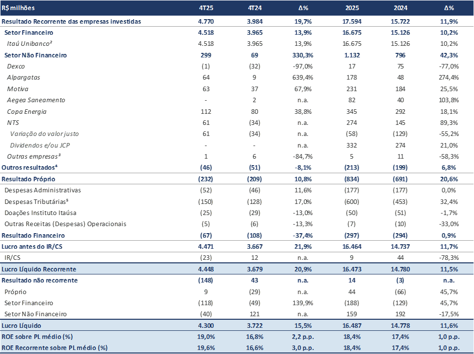Image resolution: width=474 pixels, height=354 pixels.
Task: Select the Alpargatas row label
Action: (23, 78)
